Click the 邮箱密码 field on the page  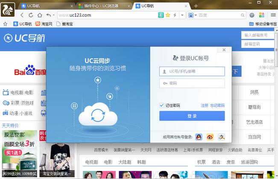(258, 44)
